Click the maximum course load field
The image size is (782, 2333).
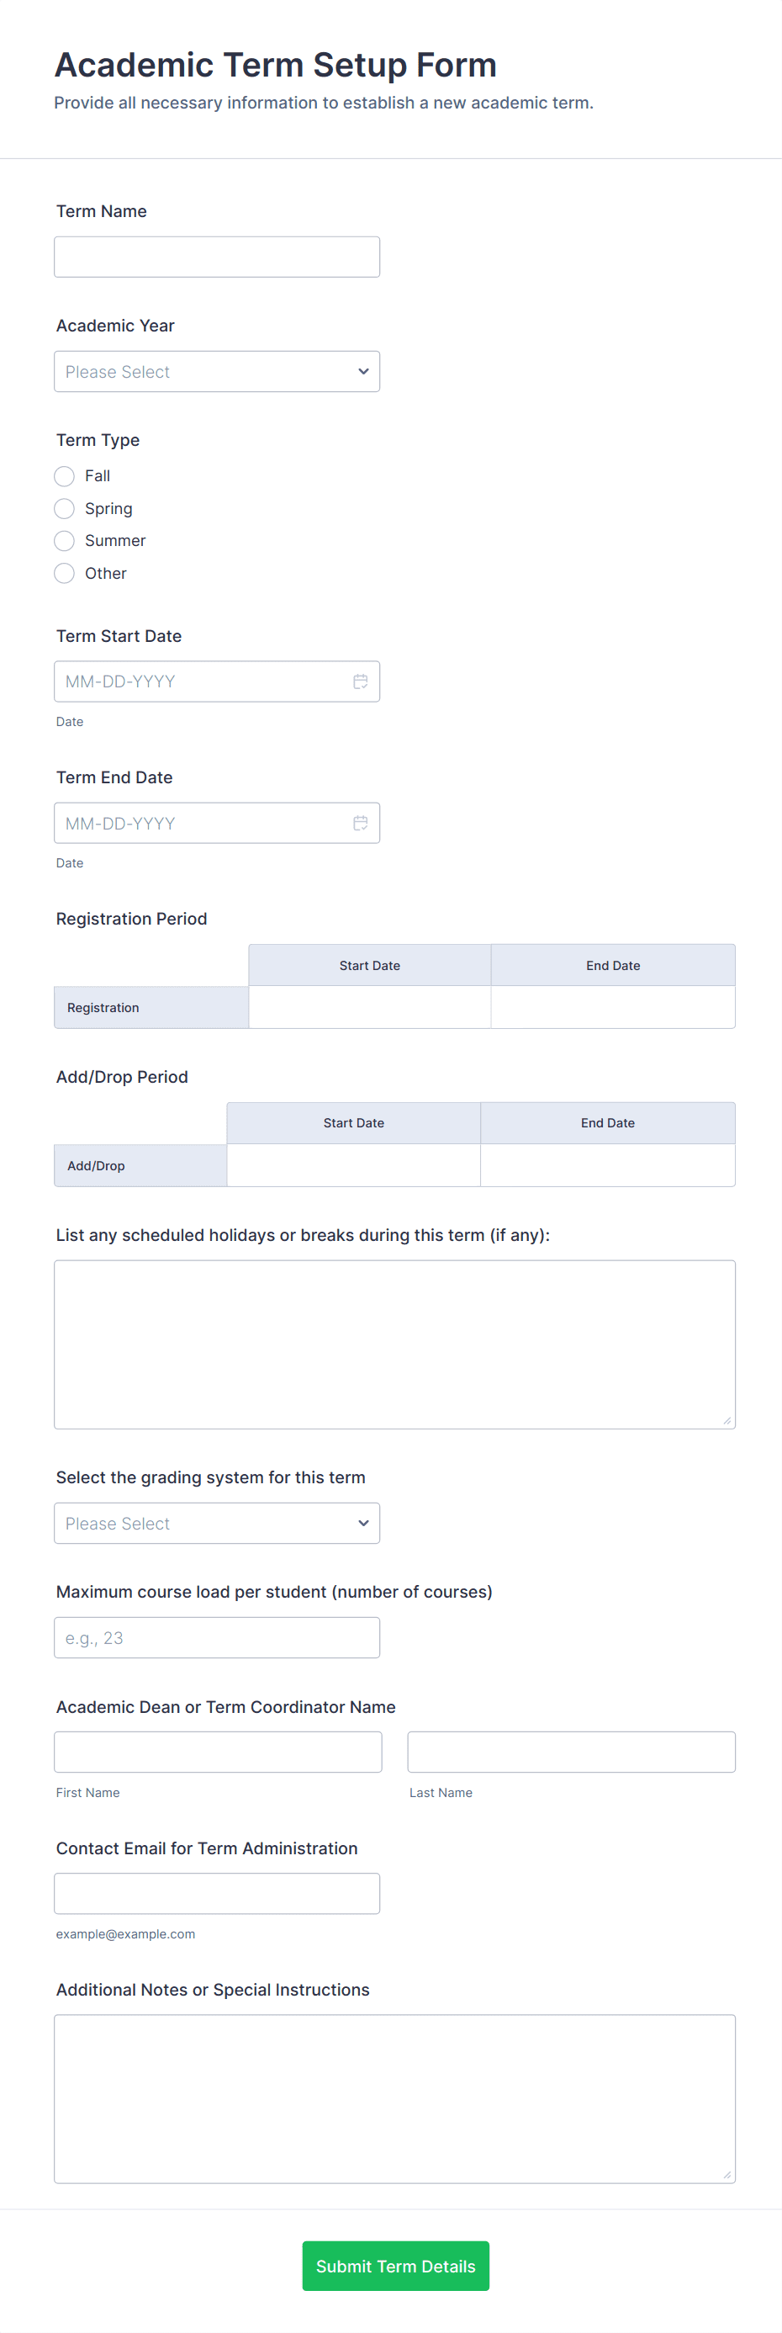click(216, 1637)
